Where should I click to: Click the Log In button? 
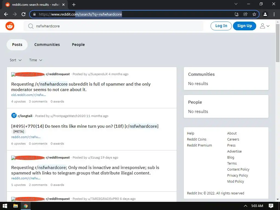[x=221, y=26]
